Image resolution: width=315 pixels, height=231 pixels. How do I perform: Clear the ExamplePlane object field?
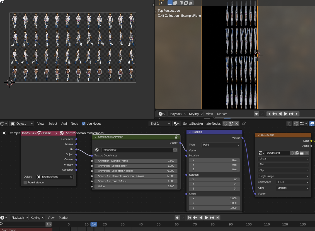[x=71, y=177]
